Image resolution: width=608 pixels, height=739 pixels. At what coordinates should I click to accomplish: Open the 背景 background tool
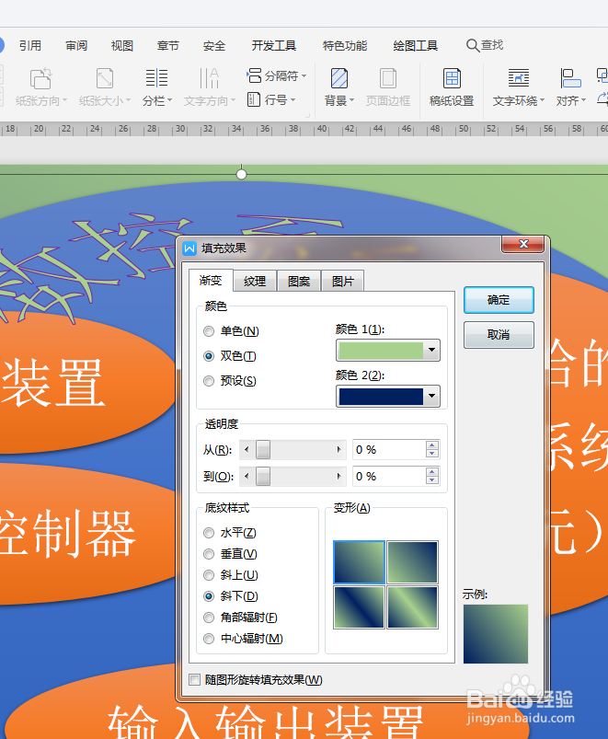coord(339,87)
